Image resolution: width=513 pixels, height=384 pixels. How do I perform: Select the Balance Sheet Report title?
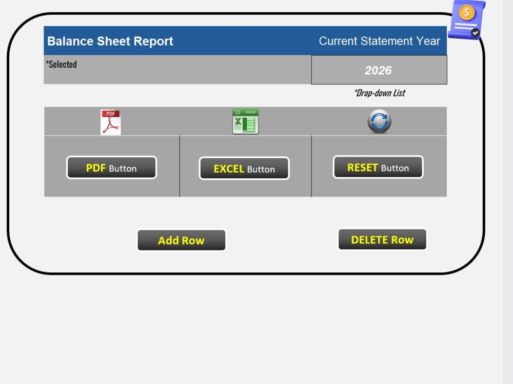[110, 41]
